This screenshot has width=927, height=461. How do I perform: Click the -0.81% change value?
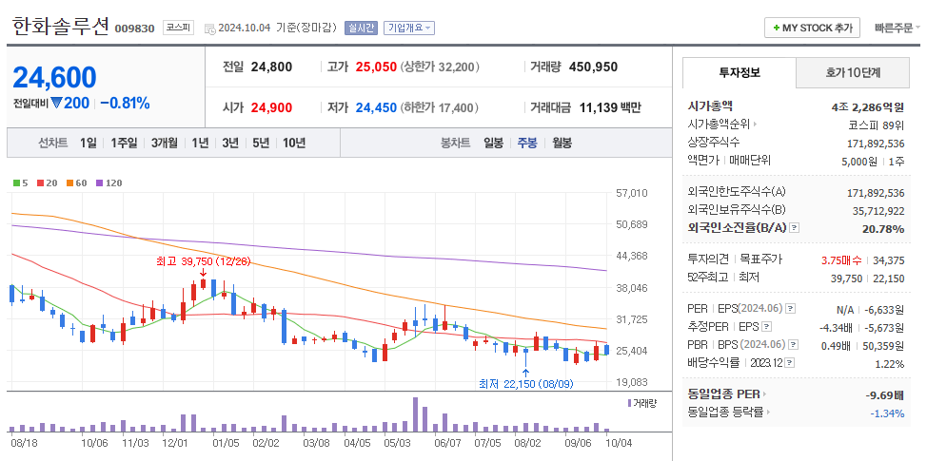125,104
